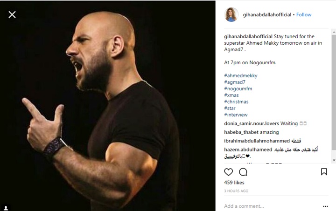Open the #ahmedmekky hashtag
This screenshot has height=211, width=336.
tap(241, 75)
